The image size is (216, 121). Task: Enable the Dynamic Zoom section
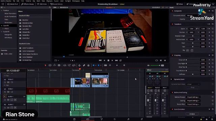[171, 79]
